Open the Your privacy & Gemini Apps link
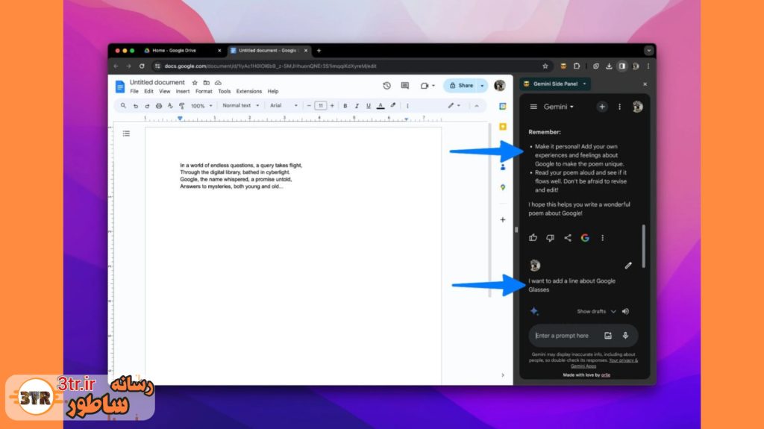Viewport: 764px width, 429px height. (x=603, y=363)
